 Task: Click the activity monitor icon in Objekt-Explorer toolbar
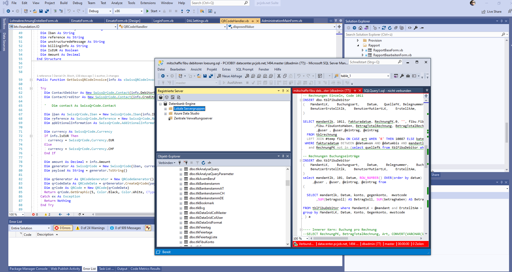pos(209,163)
